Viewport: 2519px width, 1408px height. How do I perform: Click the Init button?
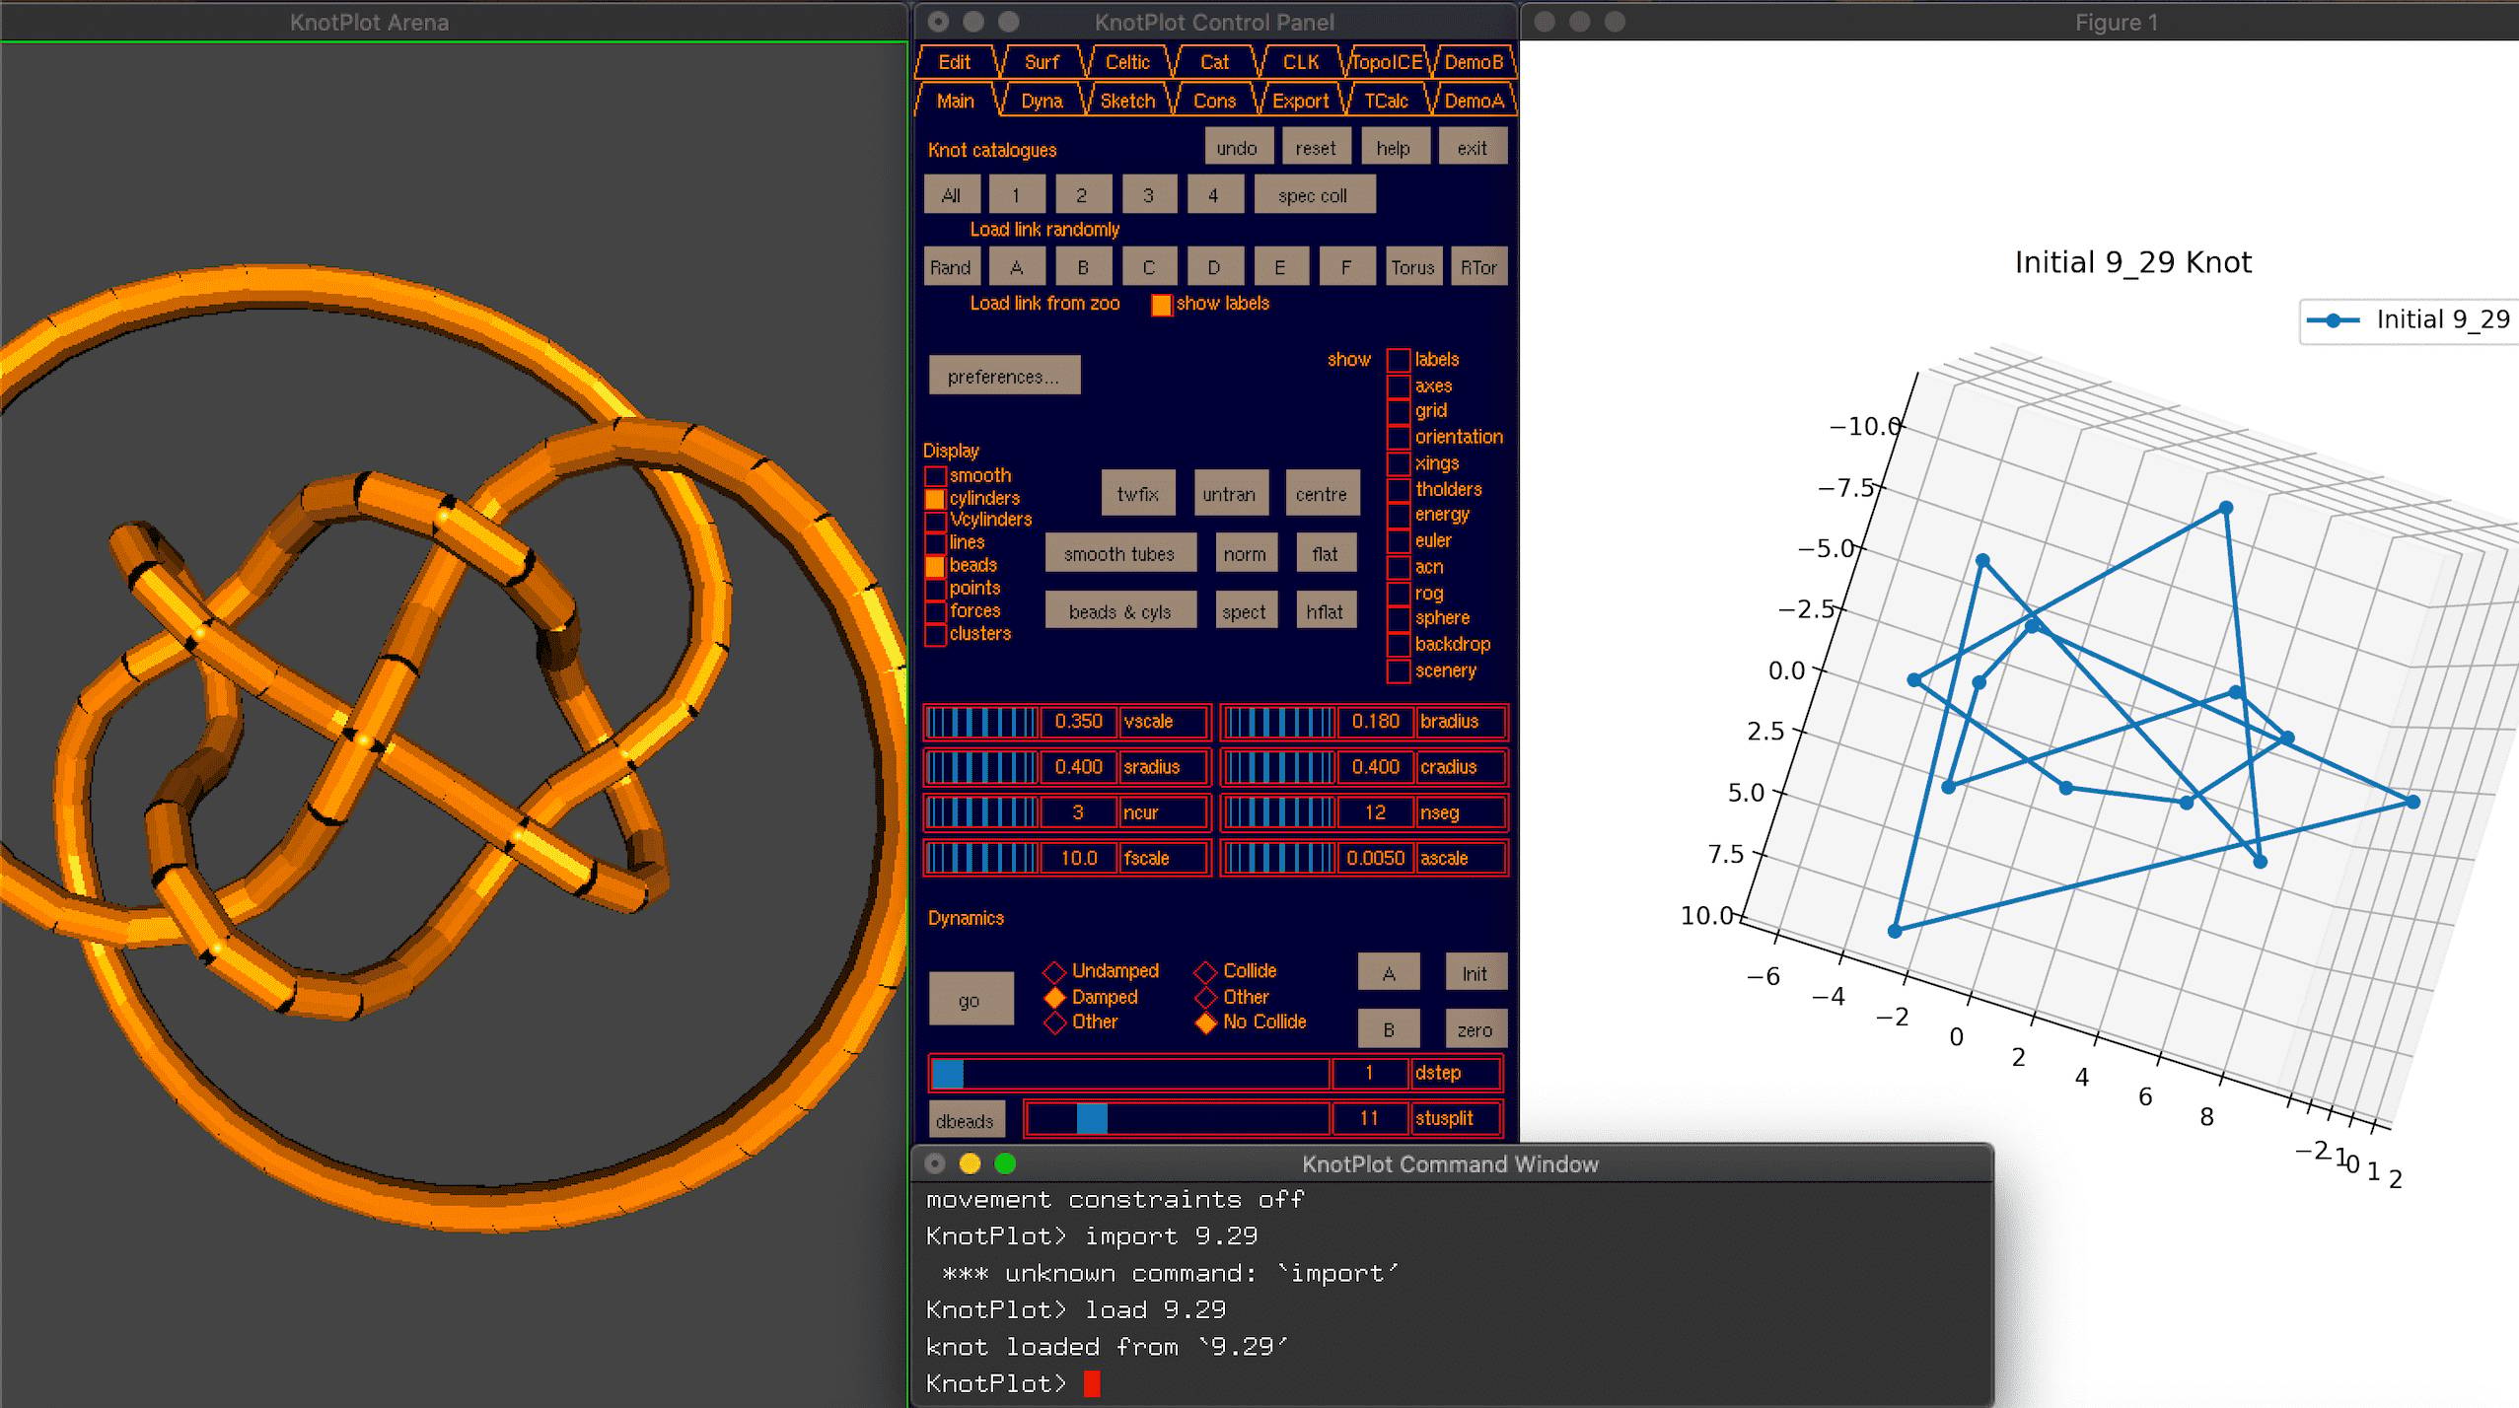[x=1475, y=973]
